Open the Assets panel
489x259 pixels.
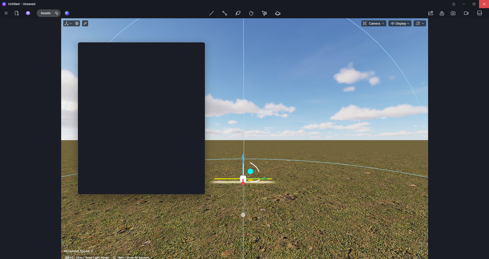46,13
